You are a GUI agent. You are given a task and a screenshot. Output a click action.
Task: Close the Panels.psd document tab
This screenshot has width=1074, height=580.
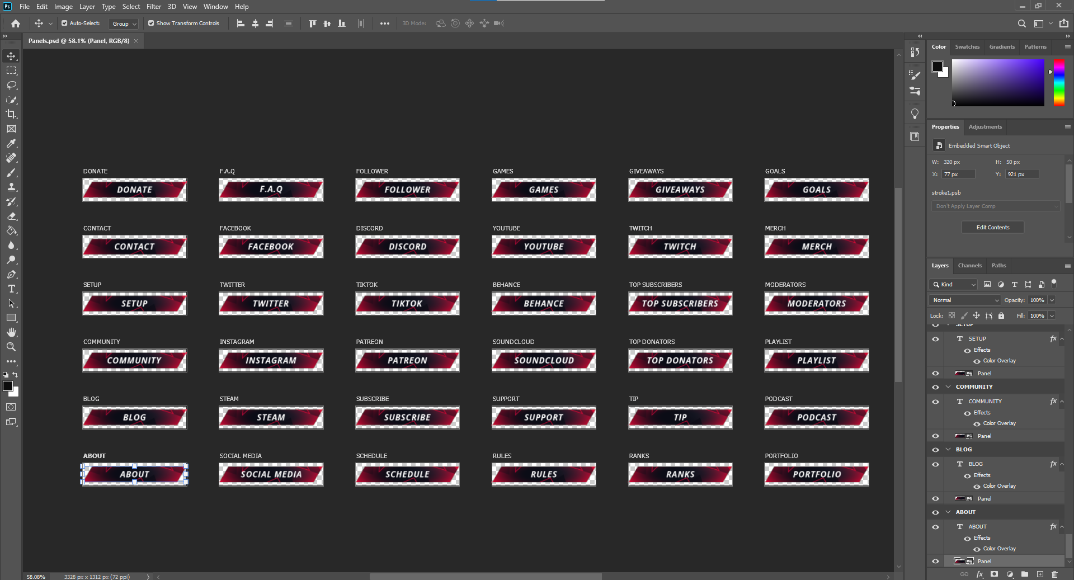coord(136,41)
